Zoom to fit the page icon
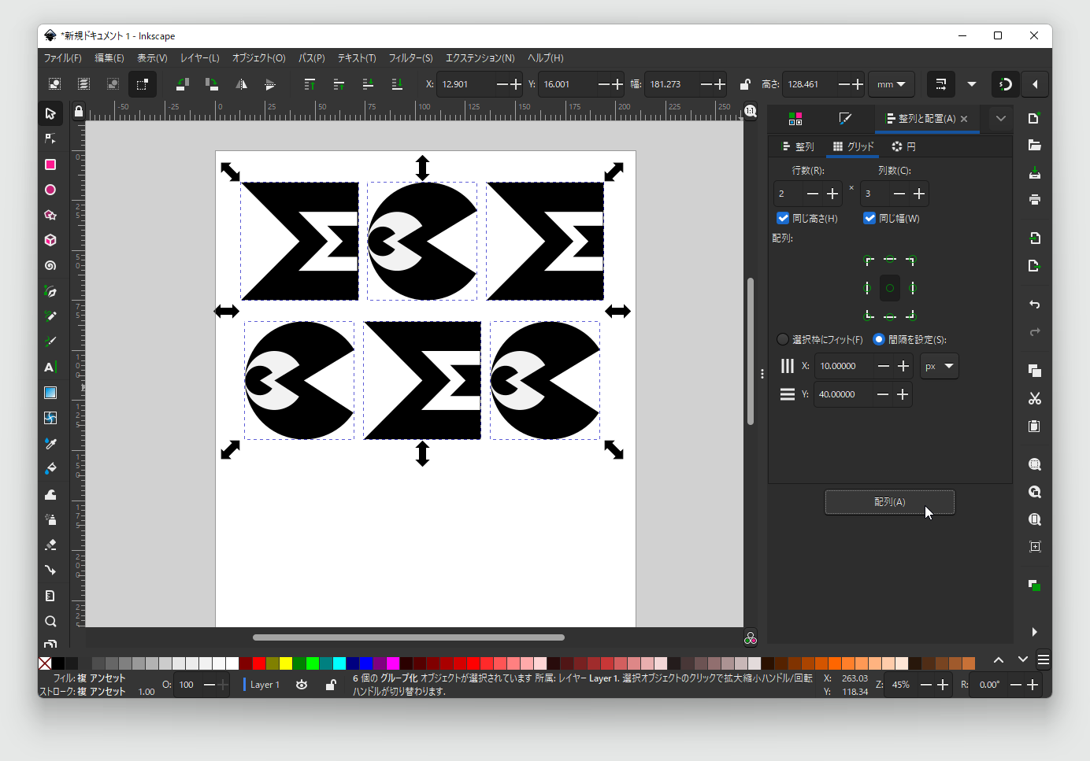This screenshot has width=1090, height=761. 1035,519
